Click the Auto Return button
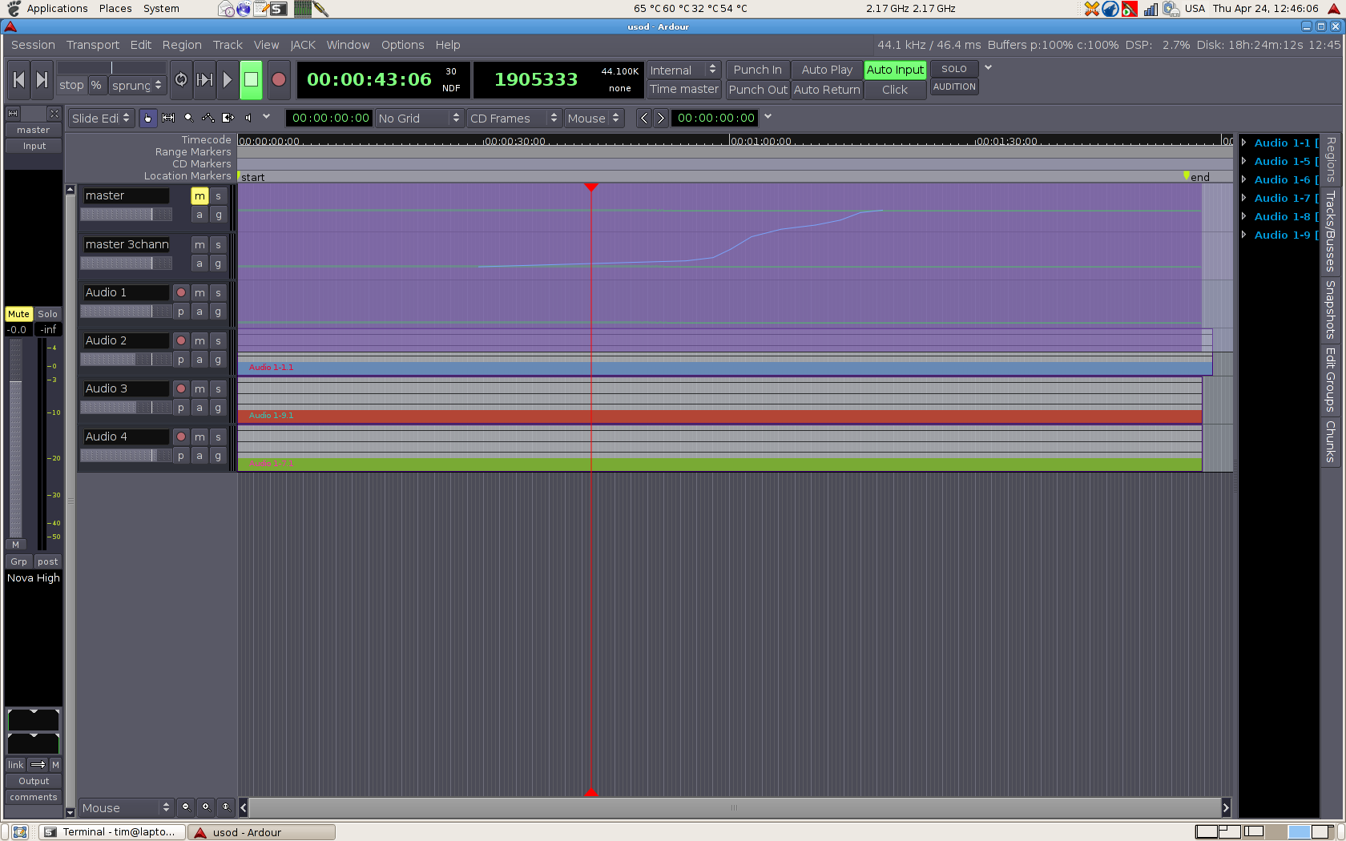Viewport: 1346px width, 841px height. pos(826,90)
